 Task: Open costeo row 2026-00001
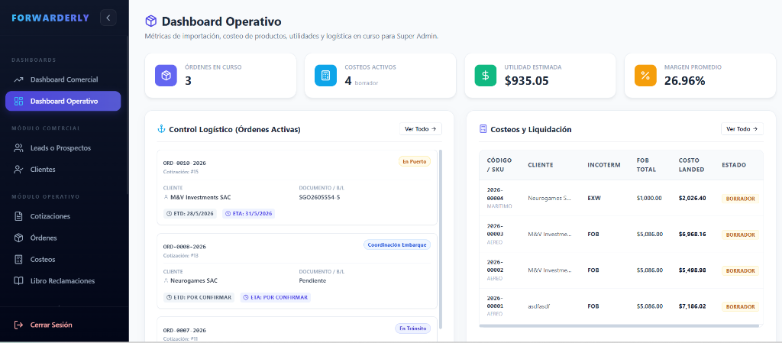point(621,306)
